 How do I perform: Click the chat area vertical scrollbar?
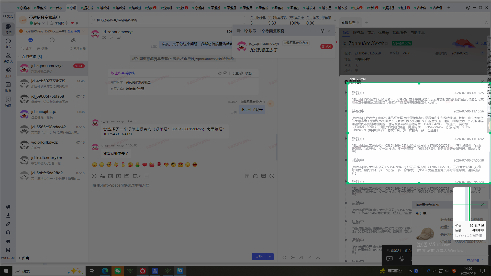[x=277, y=147]
